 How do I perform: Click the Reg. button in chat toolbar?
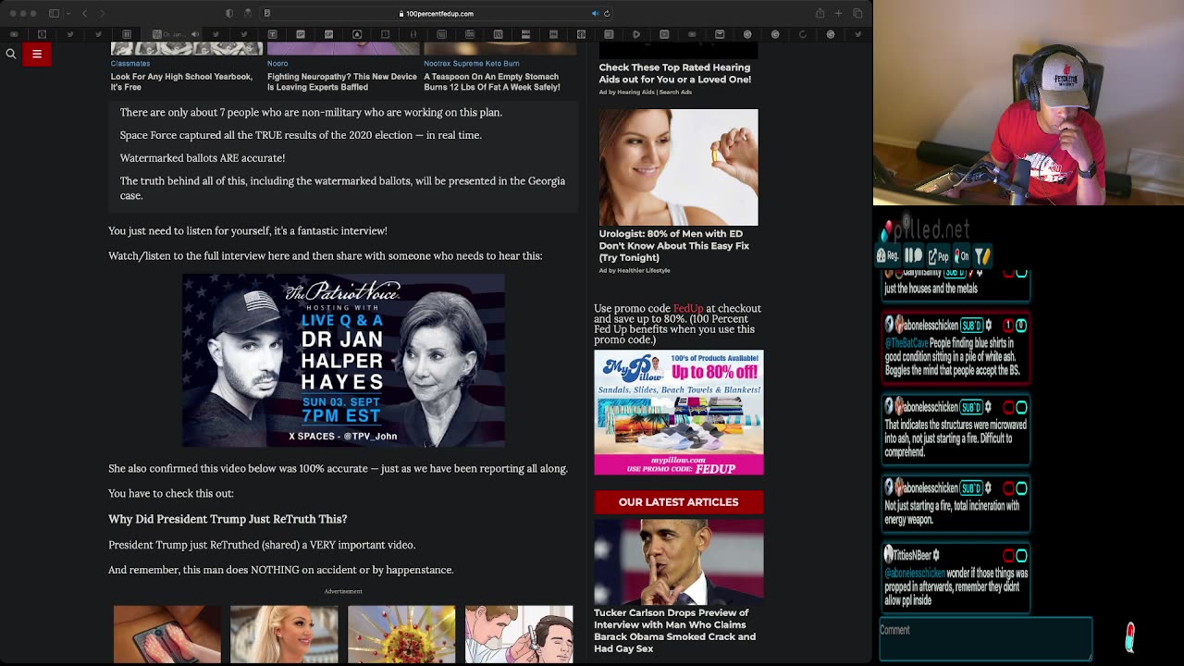click(888, 256)
